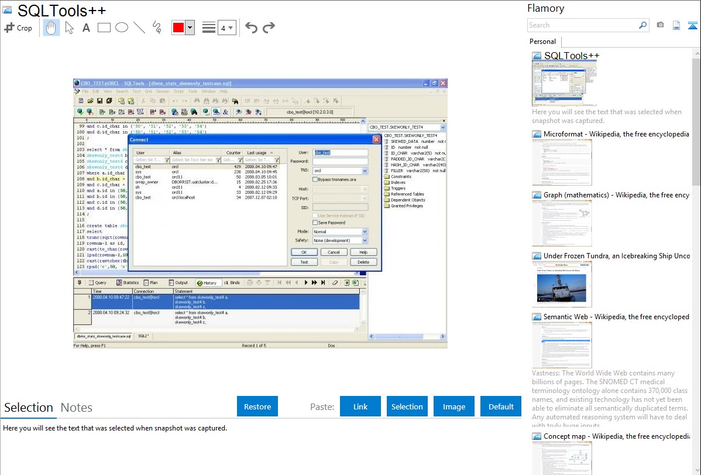This screenshot has width=701, height=475.
Task: Pick the text annotation tool A
Action: pos(86,28)
